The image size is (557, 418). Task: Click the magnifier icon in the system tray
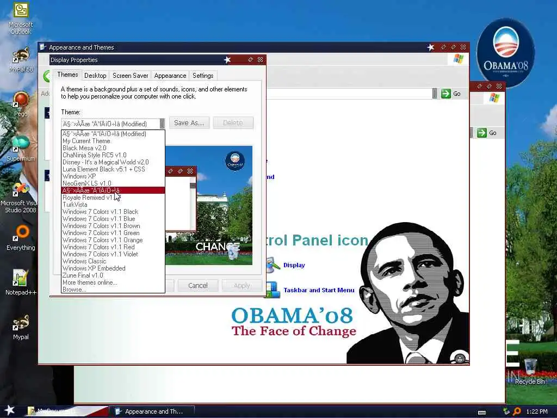517,411
